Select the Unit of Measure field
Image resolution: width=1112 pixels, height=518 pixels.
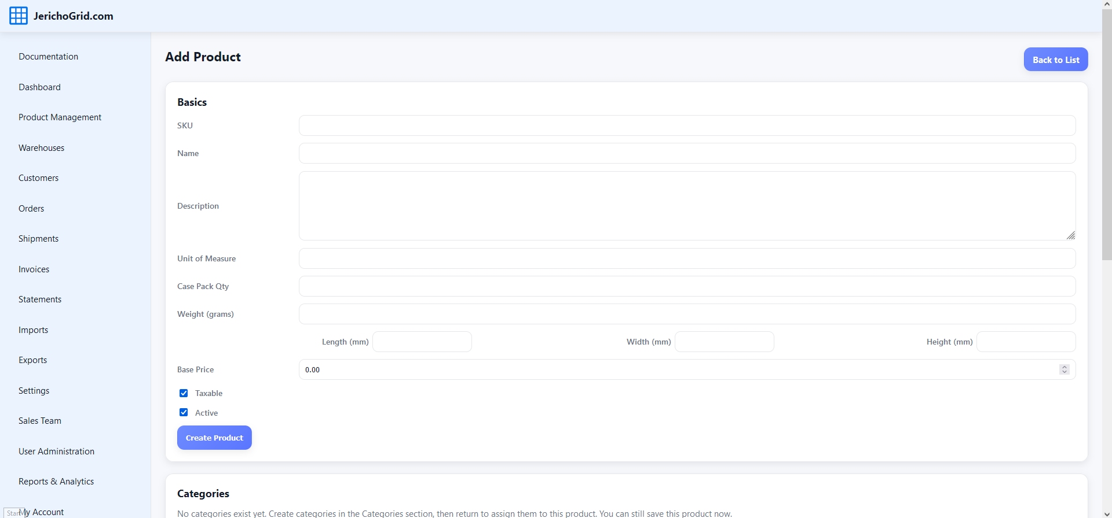click(687, 258)
